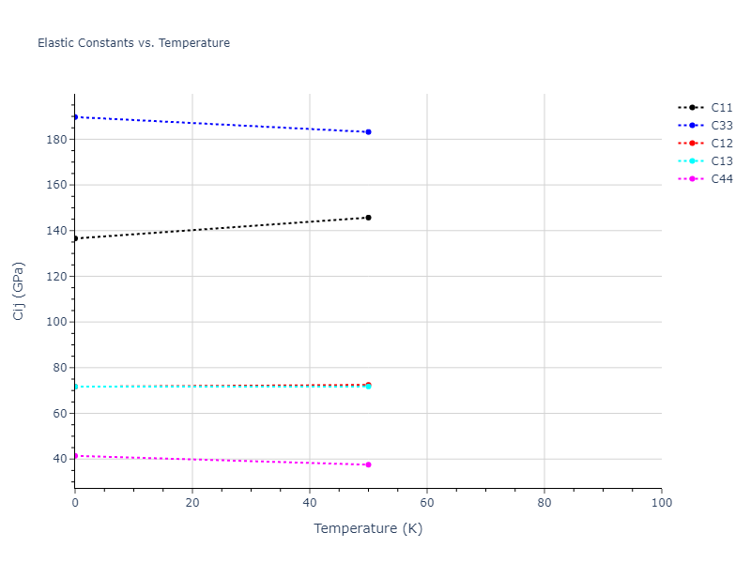Image resolution: width=751 pixels, height=563 pixels.
Task: Click the x-axis tick label 60
Action: pos(426,504)
